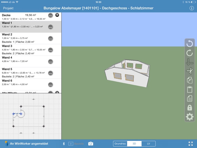Select the Wand 3 list row
The height and width of the screenshot is (148, 197).
tap(31, 50)
